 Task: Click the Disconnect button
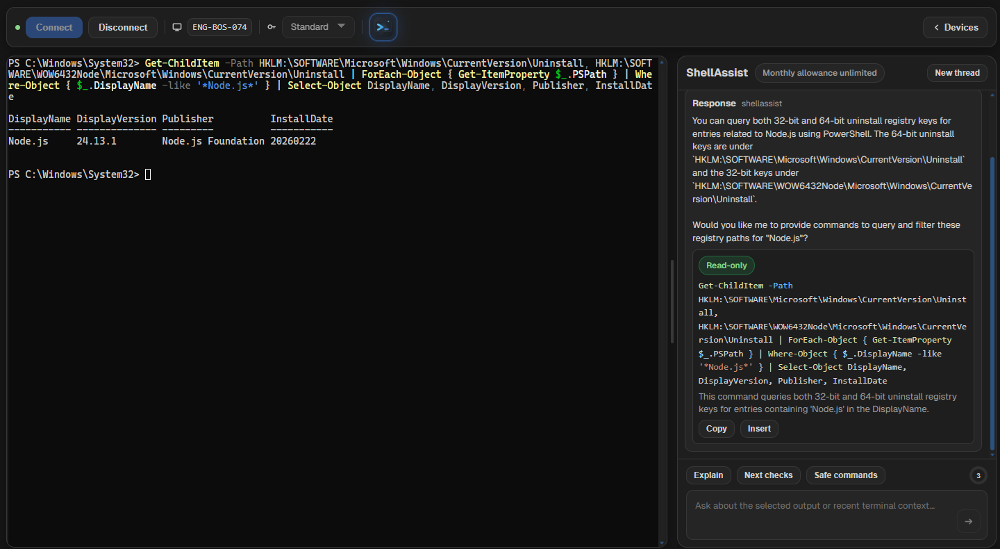coord(123,27)
